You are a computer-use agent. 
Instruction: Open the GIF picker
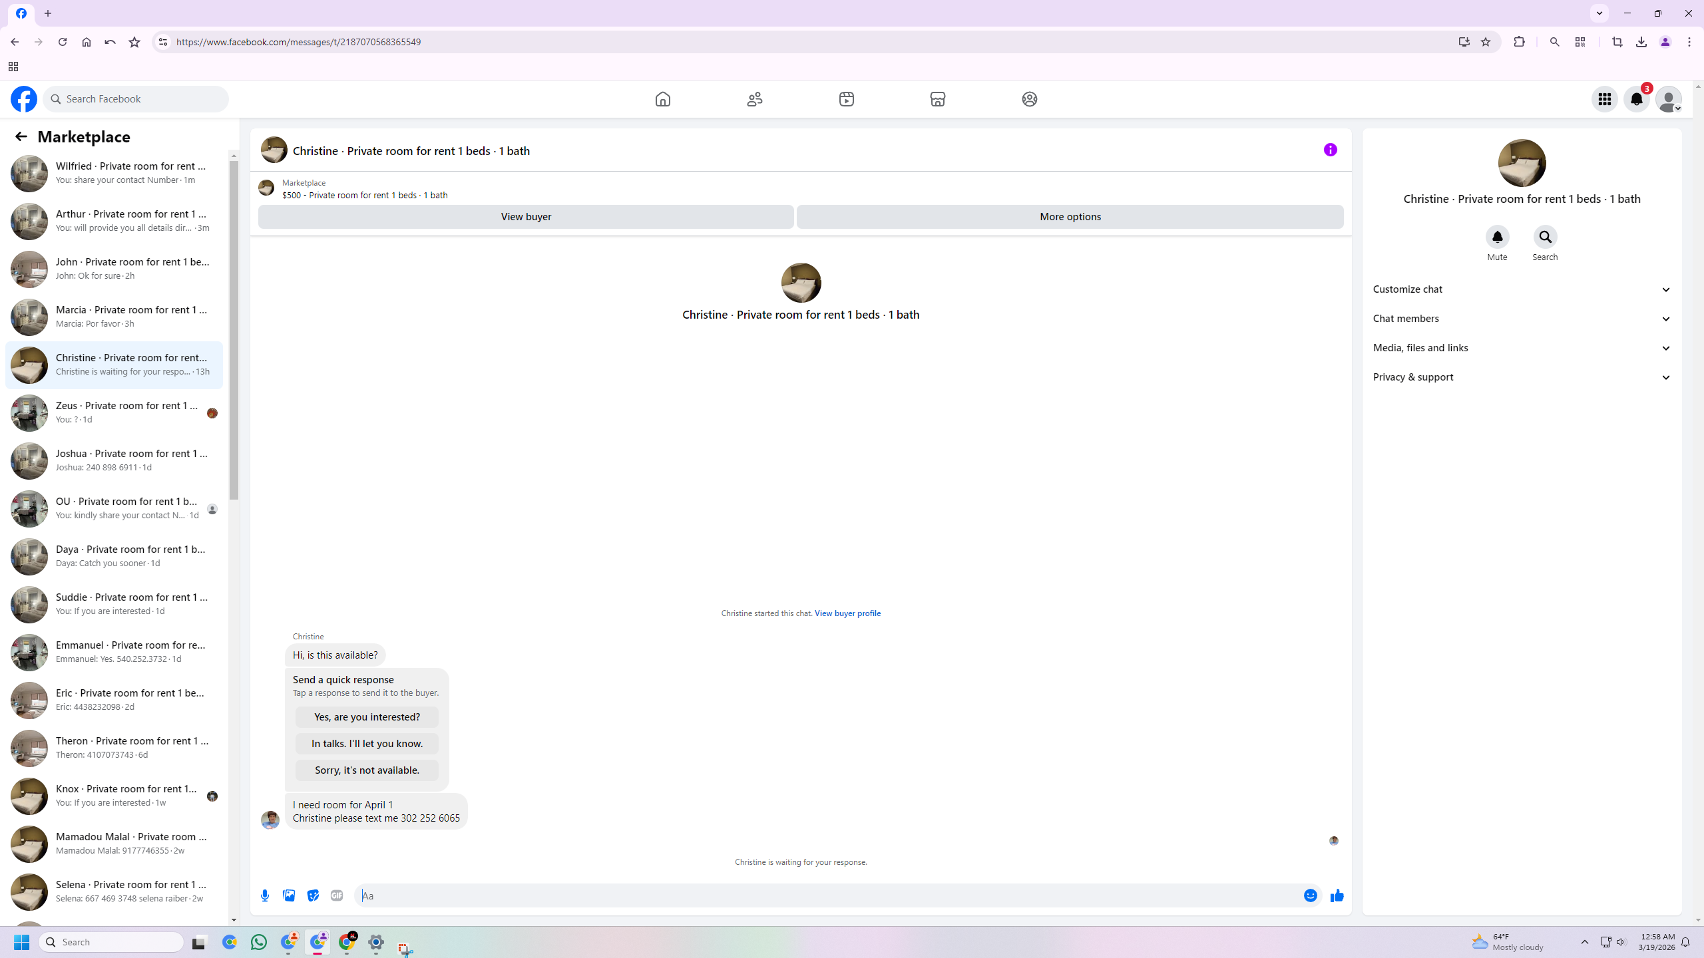coord(337,895)
